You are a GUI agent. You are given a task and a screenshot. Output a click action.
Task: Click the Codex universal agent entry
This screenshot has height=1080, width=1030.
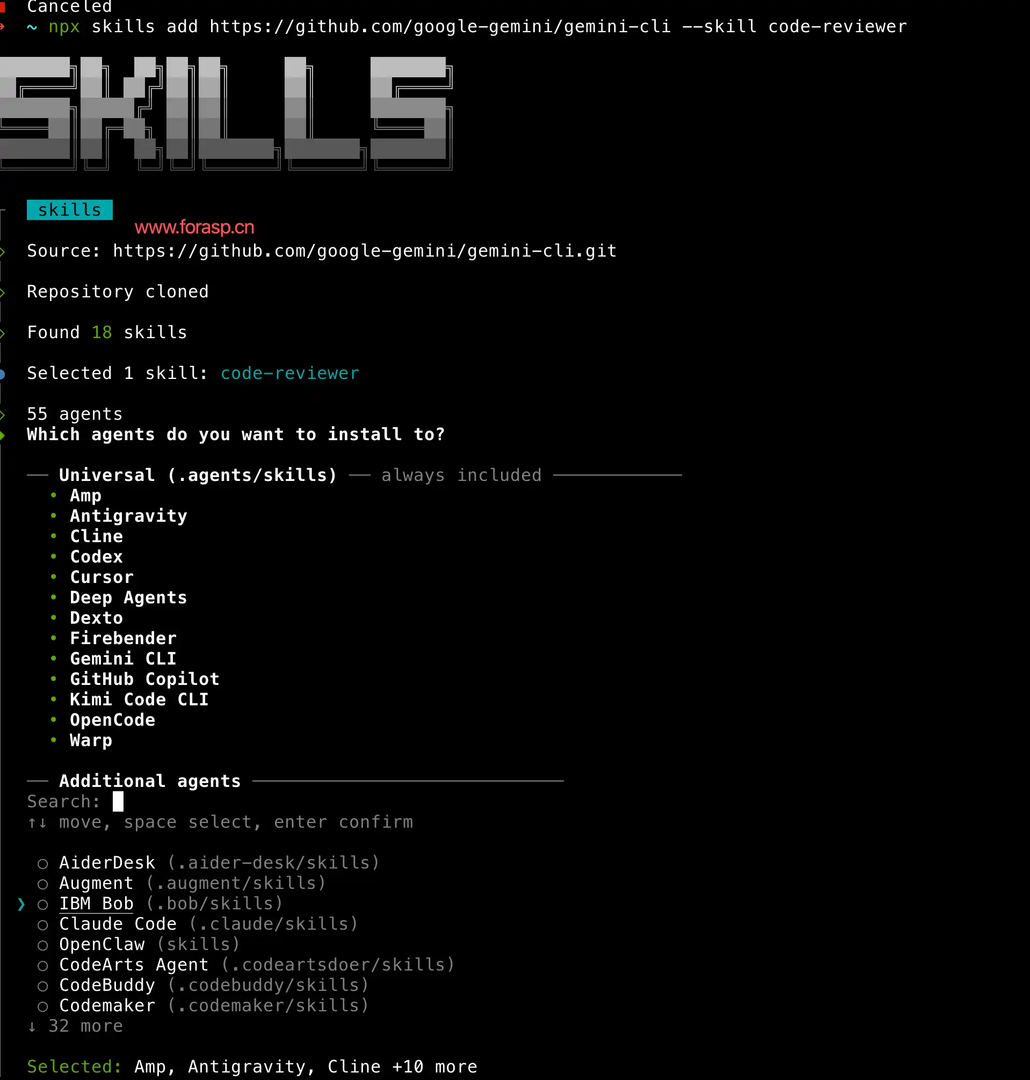(96, 557)
